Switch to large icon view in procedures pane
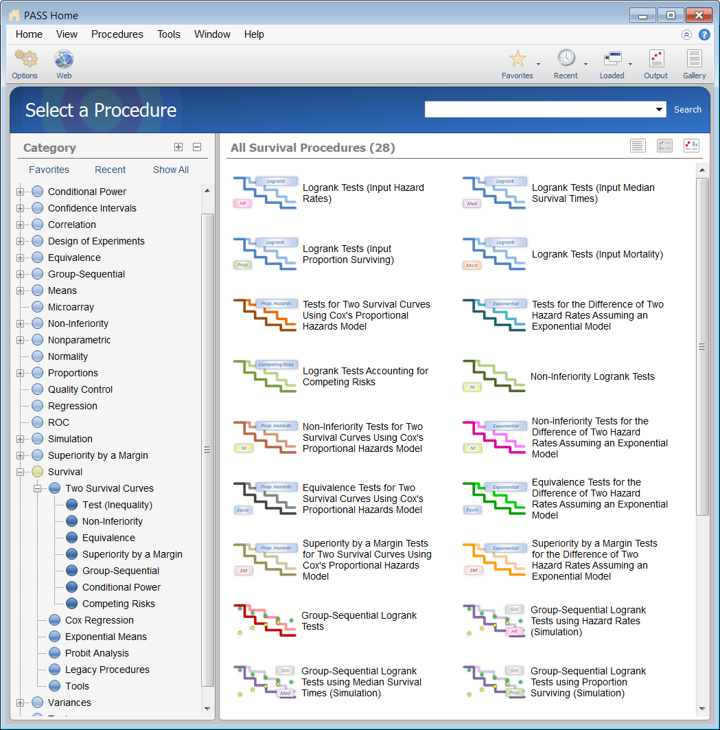 (691, 146)
